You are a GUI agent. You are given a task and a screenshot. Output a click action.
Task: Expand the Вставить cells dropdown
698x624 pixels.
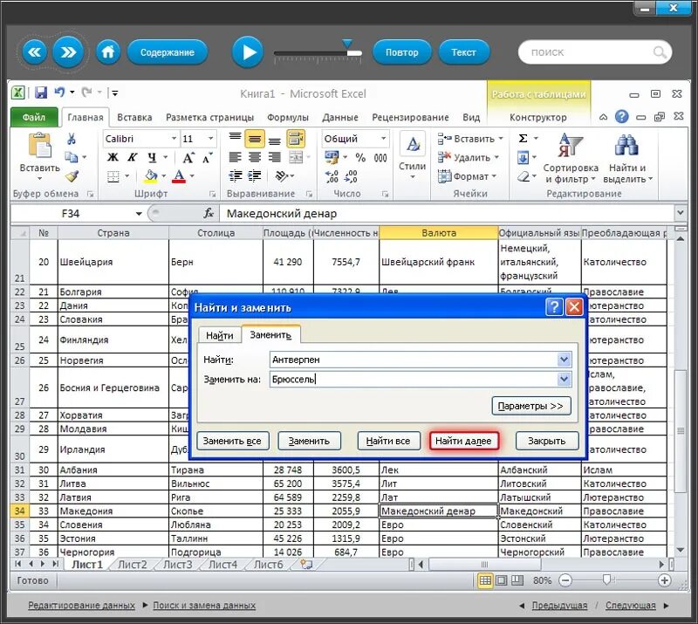[x=501, y=139]
